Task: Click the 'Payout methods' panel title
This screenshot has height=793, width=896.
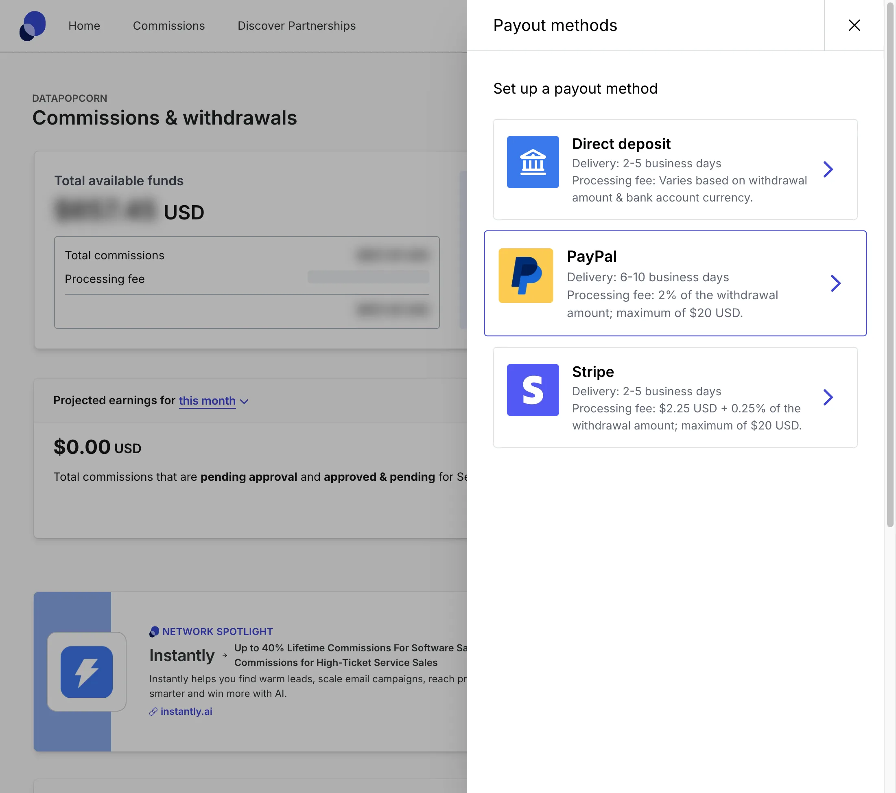Action: pyautogui.click(x=555, y=25)
